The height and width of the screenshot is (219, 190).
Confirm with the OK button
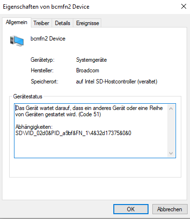coord(131,209)
